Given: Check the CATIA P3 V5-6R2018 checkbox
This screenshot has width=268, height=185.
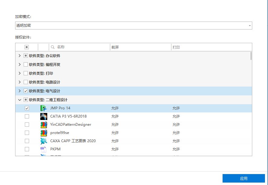Looking at the screenshot, I should (x=27, y=116).
